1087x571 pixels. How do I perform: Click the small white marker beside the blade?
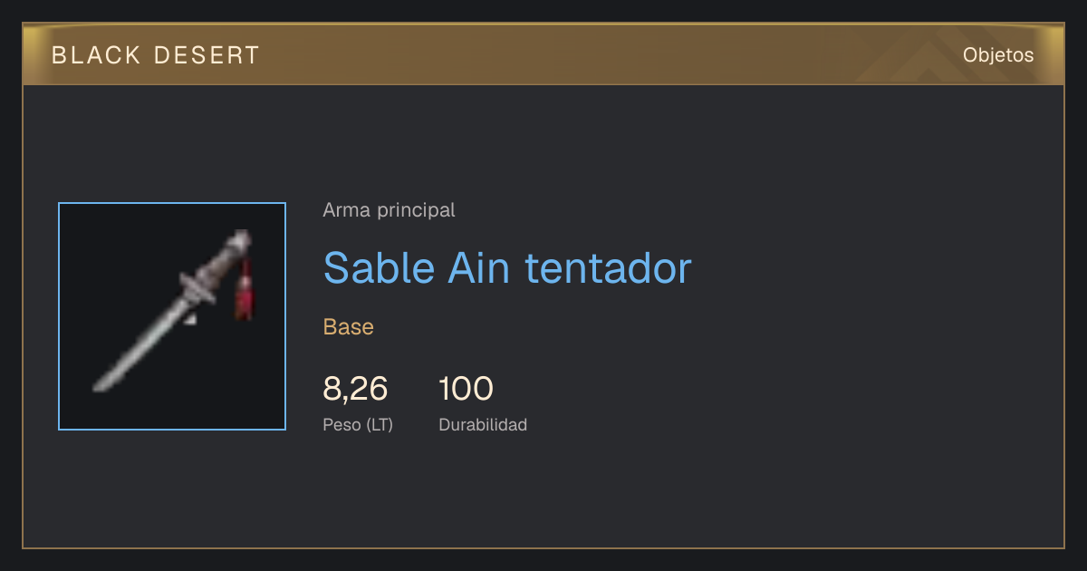click(189, 319)
